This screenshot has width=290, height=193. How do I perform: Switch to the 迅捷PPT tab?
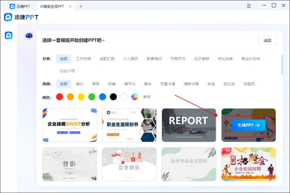coord(20,7)
